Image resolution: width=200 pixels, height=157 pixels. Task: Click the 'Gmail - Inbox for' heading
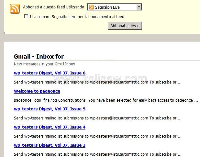point(39,57)
